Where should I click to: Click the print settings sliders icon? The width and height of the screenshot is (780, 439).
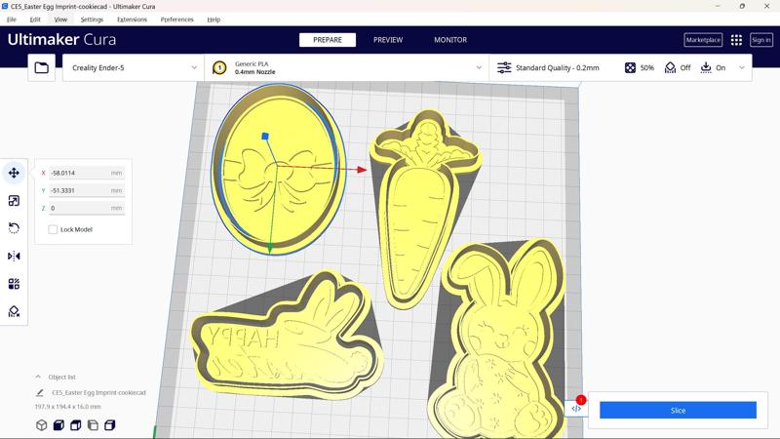(504, 67)
